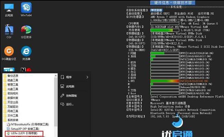Click the 192.168.7.83 IP address
The height and width of the screenshot is (137, 224).
click(160, 116)
